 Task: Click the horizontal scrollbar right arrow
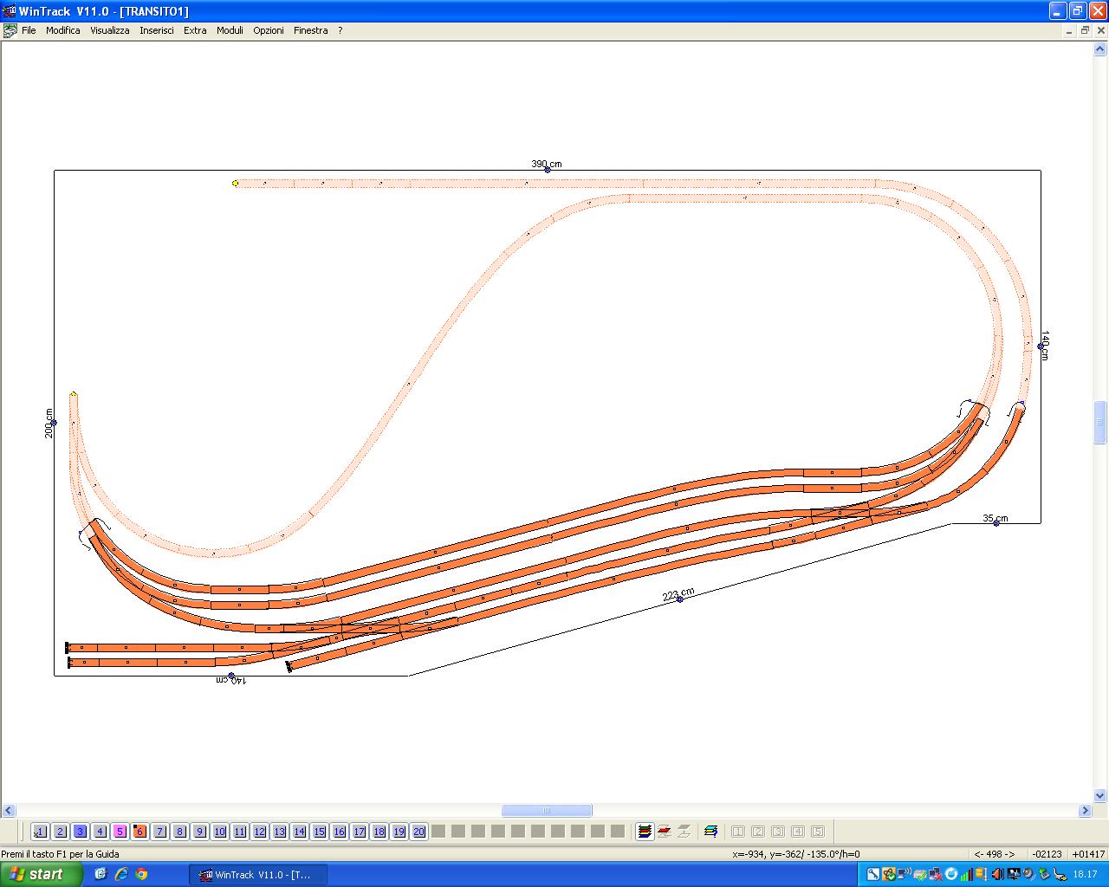tap(1085, 811)
